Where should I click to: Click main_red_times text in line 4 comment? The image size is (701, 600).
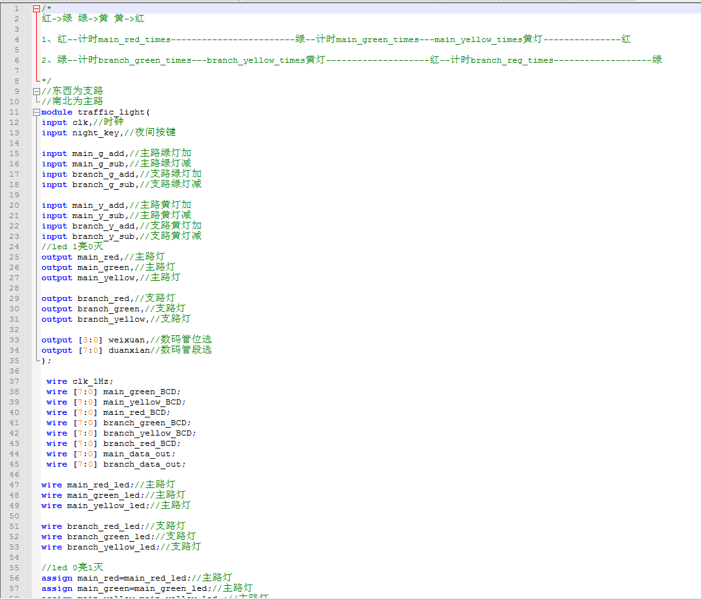pos(134,39)
